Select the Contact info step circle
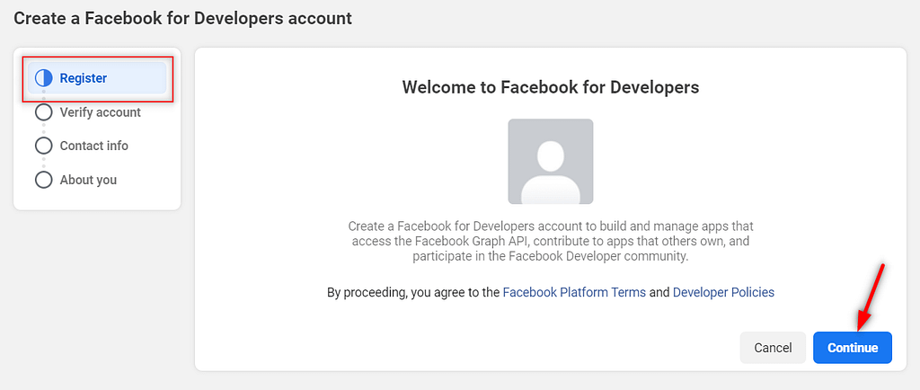Image resolution: width=920 pixels, height=390 pixels. pos(44,146)
